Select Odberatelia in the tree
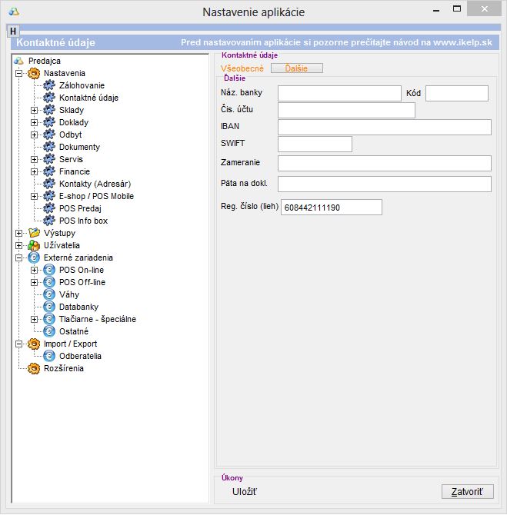 [80, 356]
